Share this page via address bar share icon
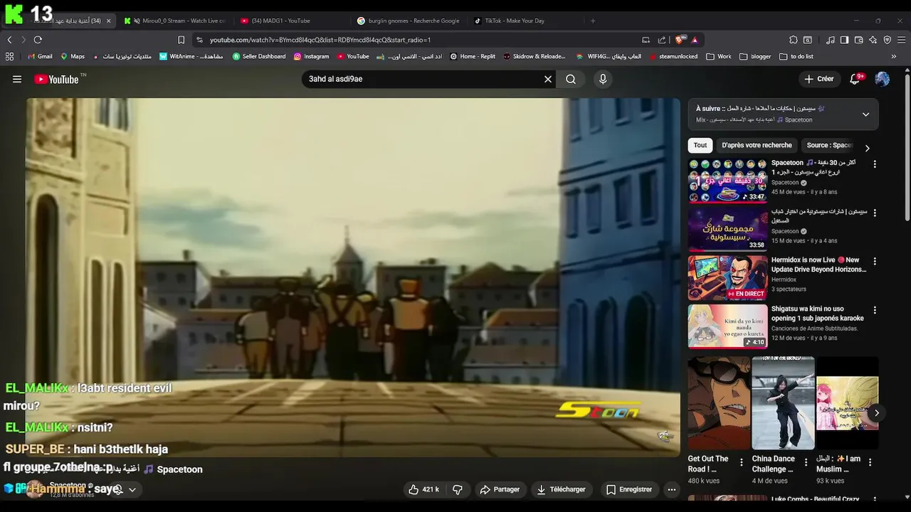Image resolution: width=911 pixels, height=512 pixels. (x=662, y=40)
